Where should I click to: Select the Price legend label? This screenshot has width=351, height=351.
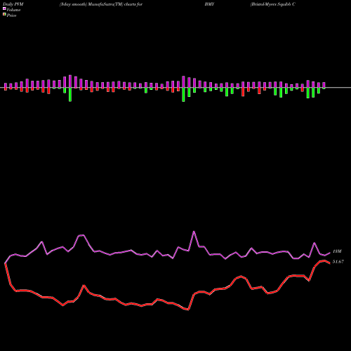point(11,15)
